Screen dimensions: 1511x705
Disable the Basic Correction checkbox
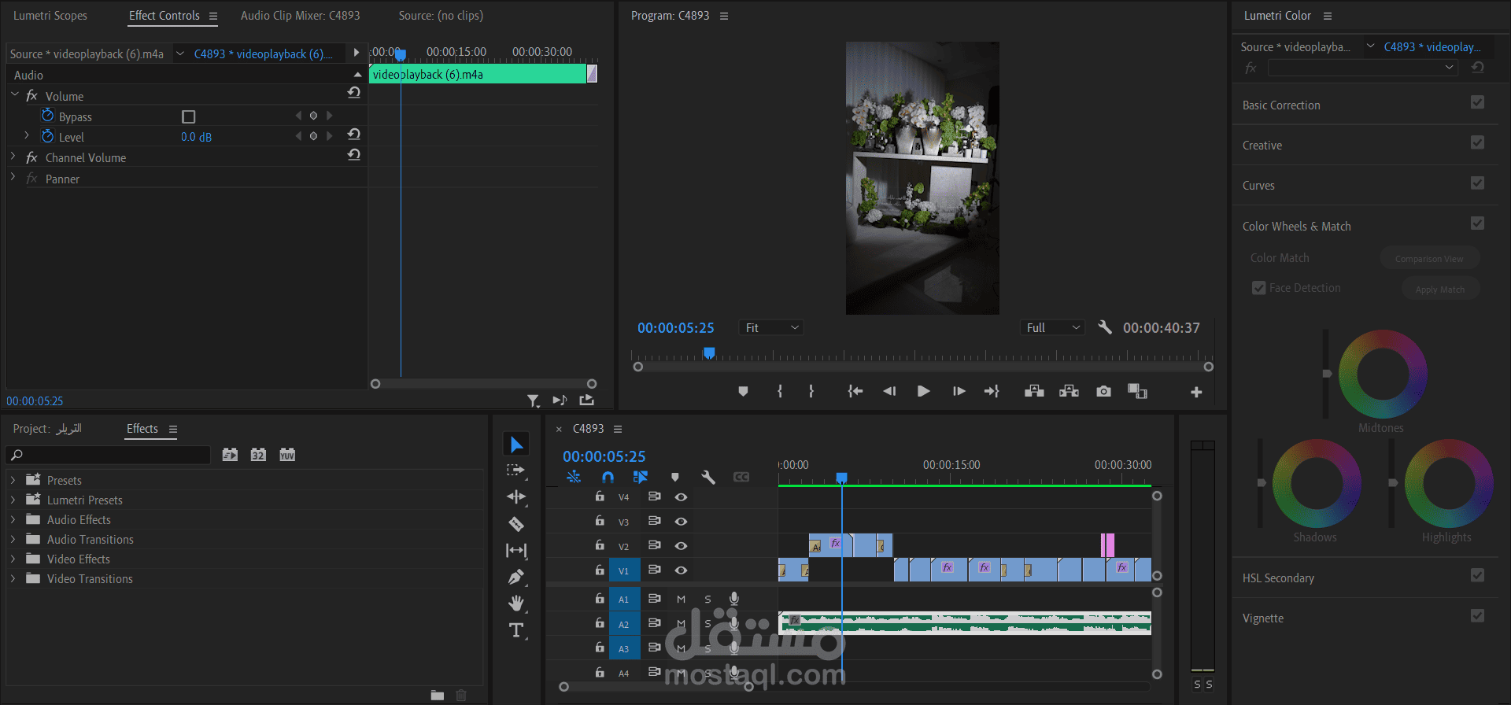1477,102
